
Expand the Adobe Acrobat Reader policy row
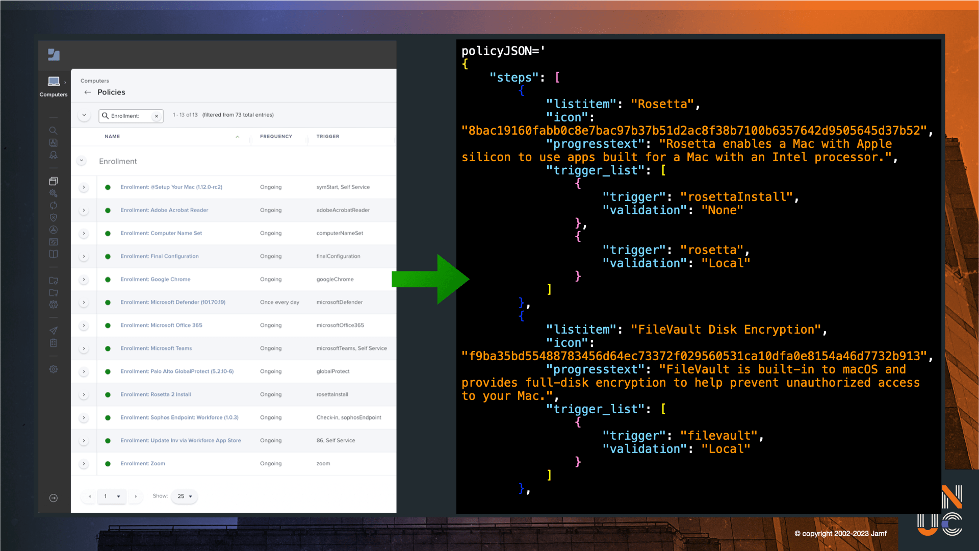coord(84,210)
